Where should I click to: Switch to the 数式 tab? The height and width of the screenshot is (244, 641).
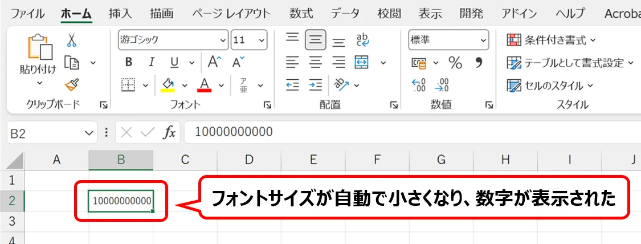pos(301,14)
